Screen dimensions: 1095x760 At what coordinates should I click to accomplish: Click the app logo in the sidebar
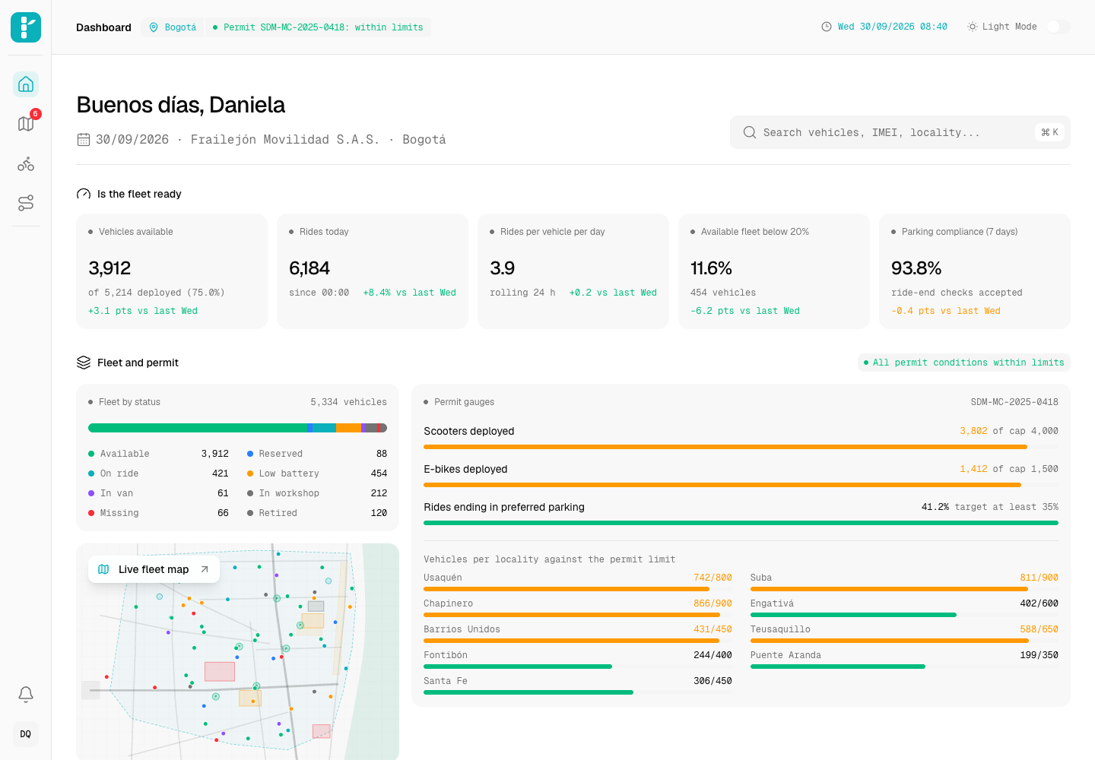(26, 27)
